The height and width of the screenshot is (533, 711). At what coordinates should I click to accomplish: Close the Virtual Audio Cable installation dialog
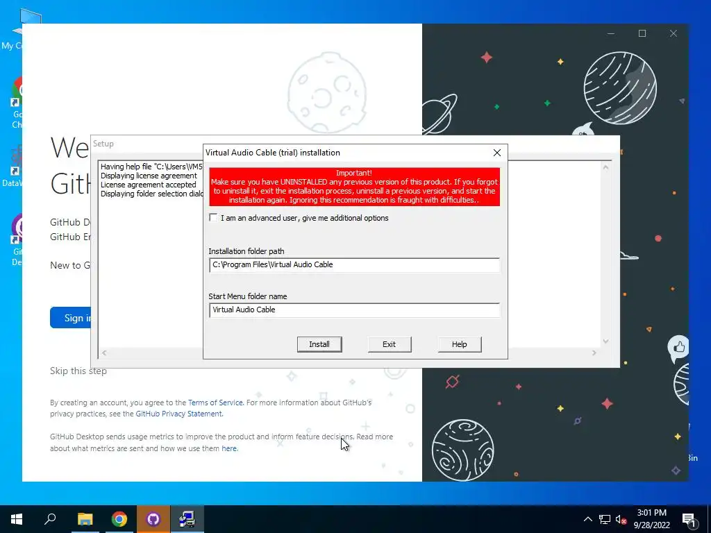coord(497,153)
